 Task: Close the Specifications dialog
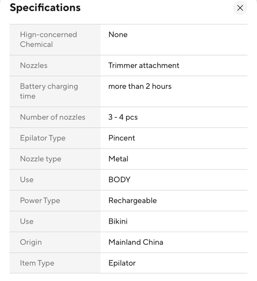coord(240,8)
